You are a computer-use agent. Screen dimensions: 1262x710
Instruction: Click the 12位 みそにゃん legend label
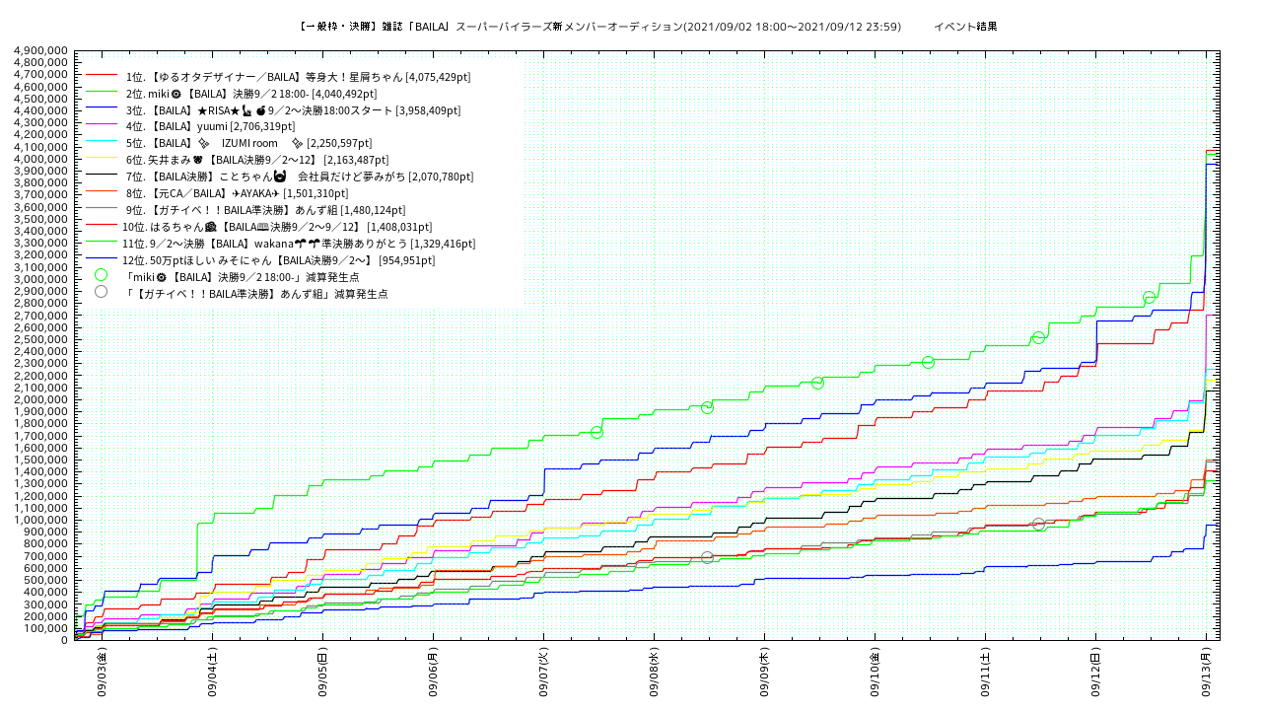tap(278, 260)
